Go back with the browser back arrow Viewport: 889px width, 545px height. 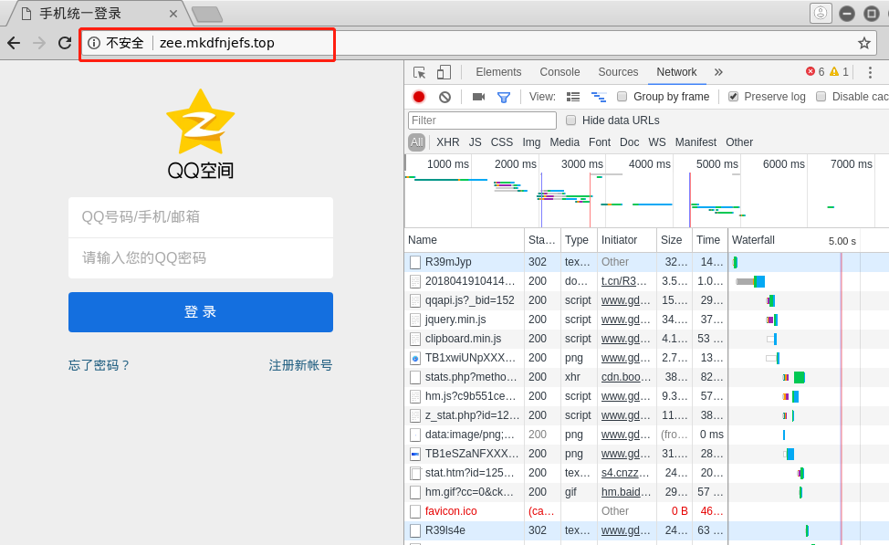15,43
